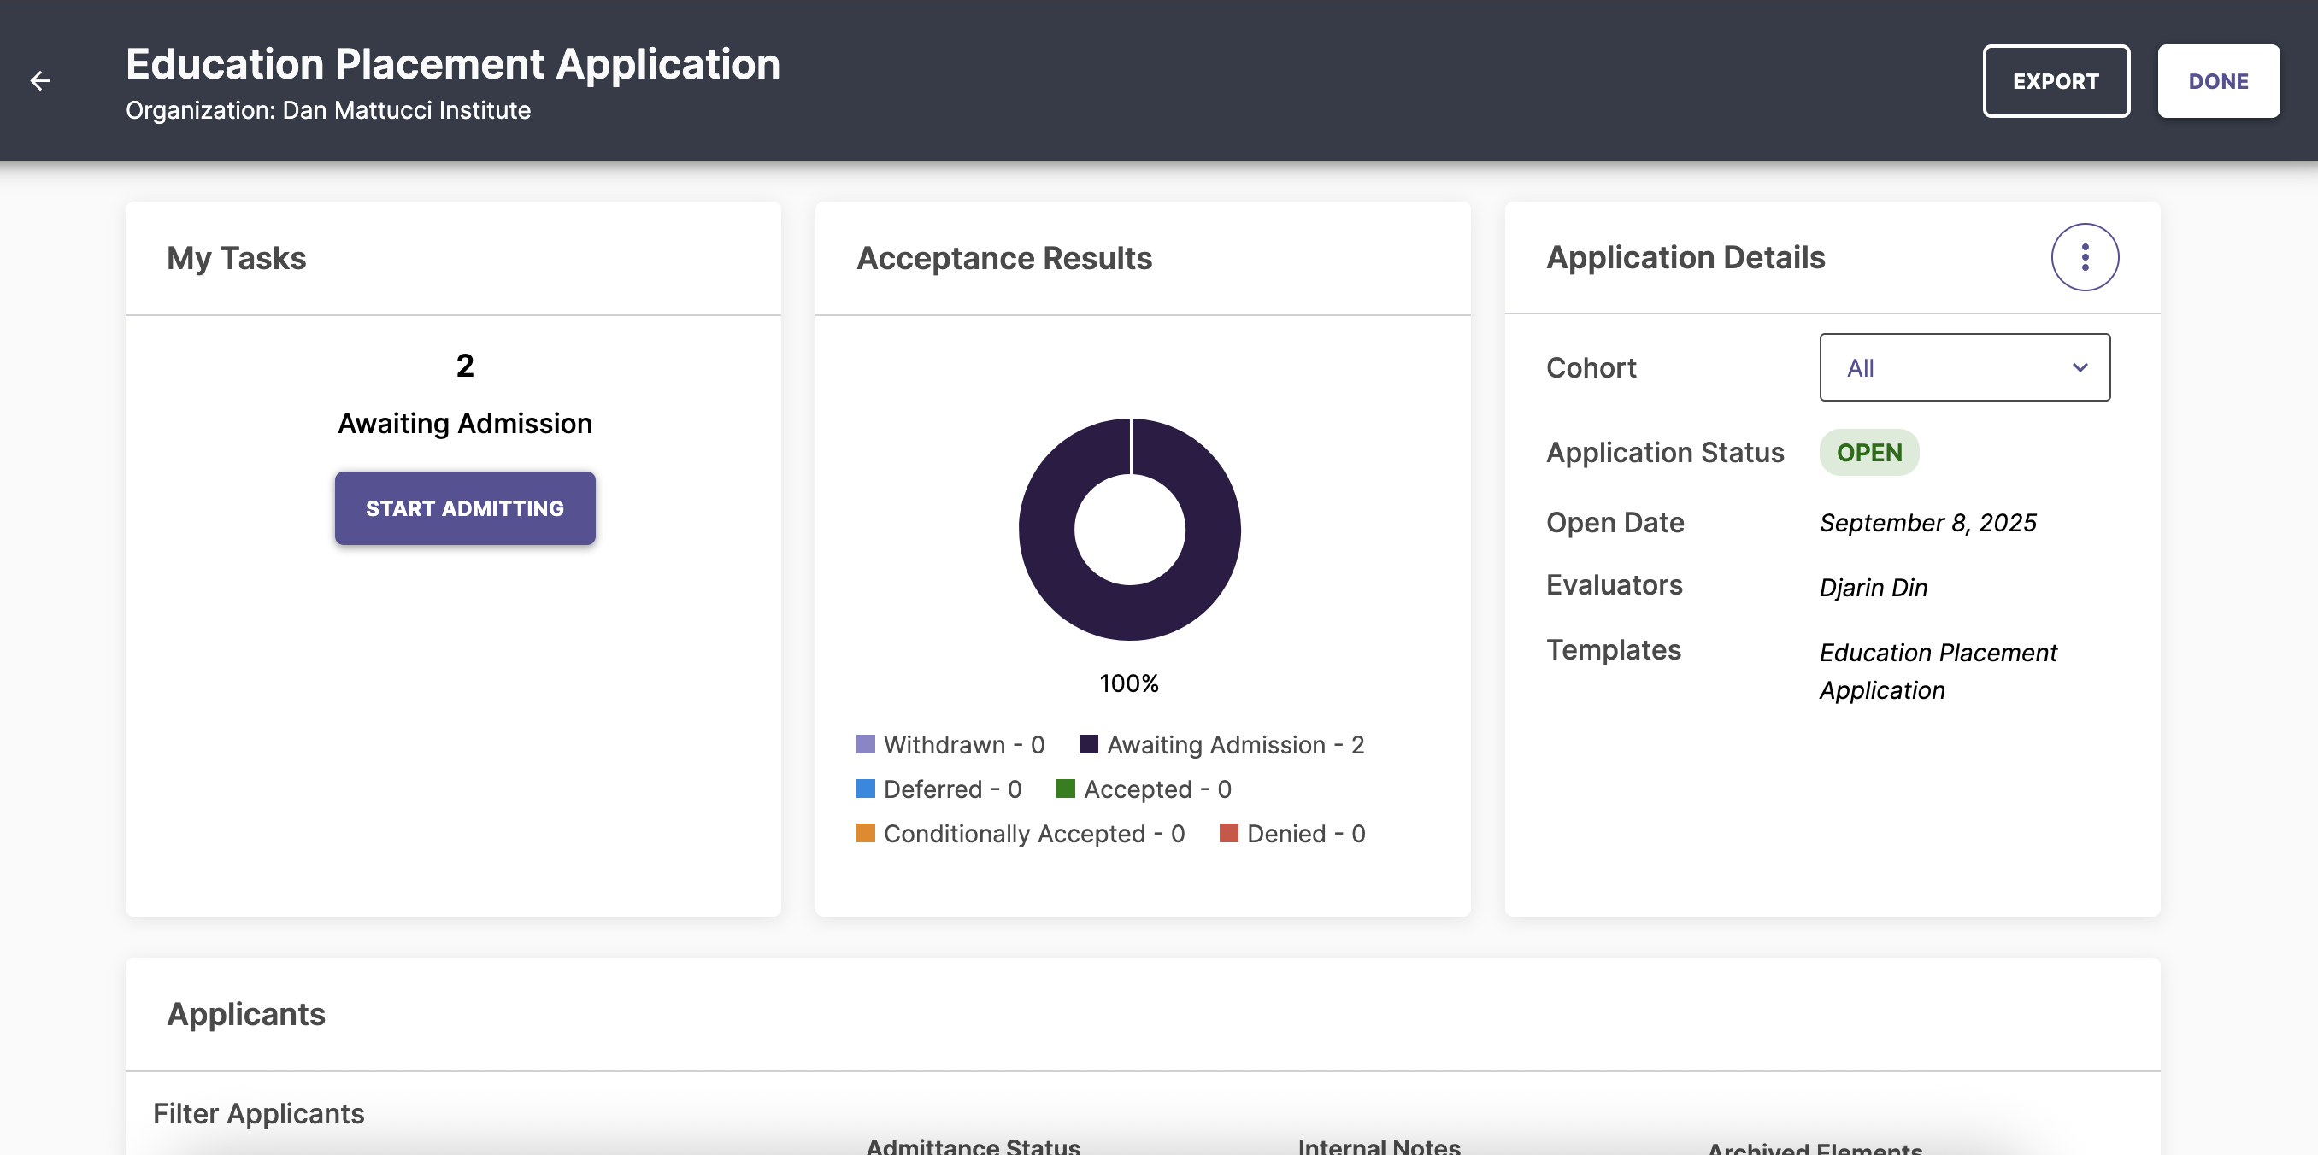Image resolution: width=2318 pixels, height=1155 pixels.
Task: Click the Open Date field label
Action: coord(1615,523)
